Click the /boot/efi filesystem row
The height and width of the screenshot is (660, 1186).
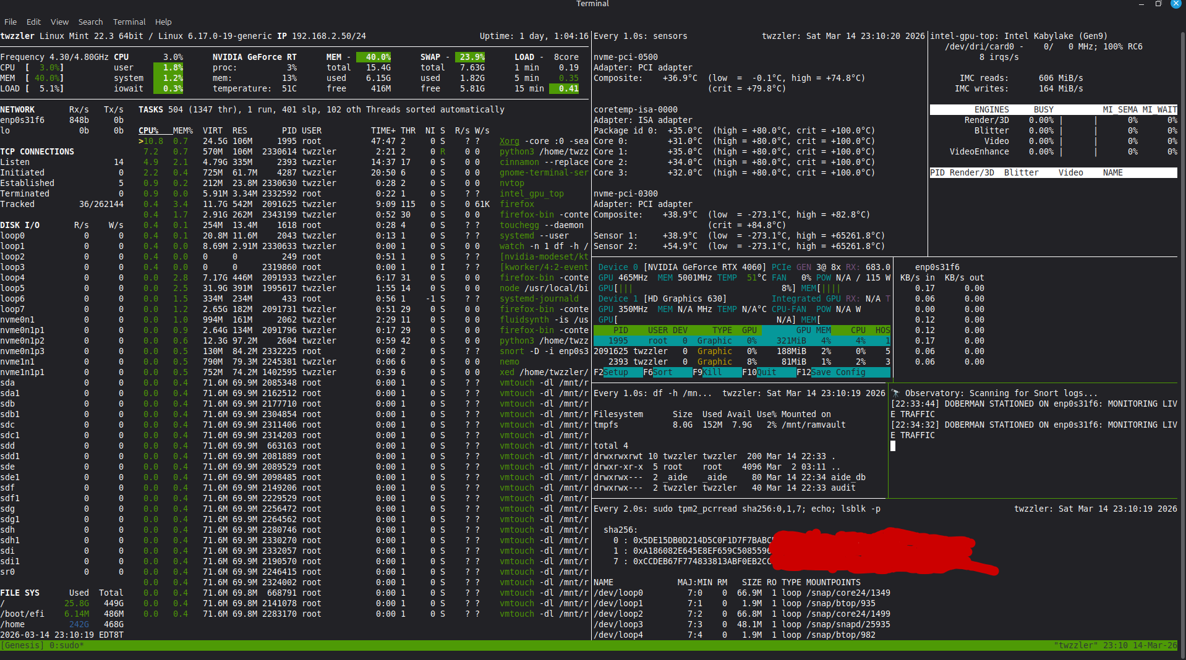pyautogui.click(x=62, y=614)
